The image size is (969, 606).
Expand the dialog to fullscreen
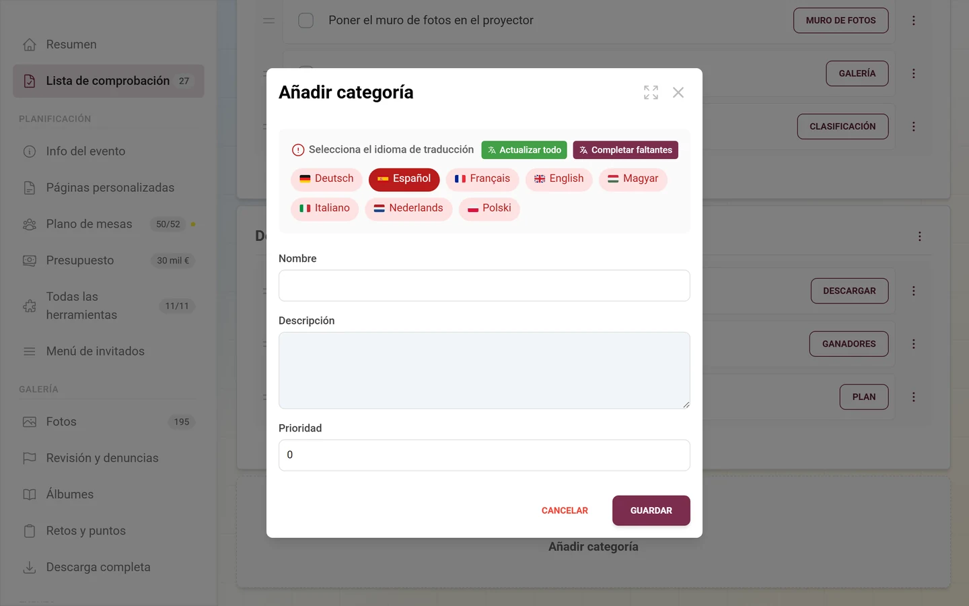[x=651, y=92]
